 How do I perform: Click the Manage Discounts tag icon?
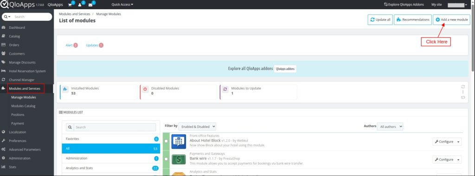pyautogui.click(x=3, y=63)
